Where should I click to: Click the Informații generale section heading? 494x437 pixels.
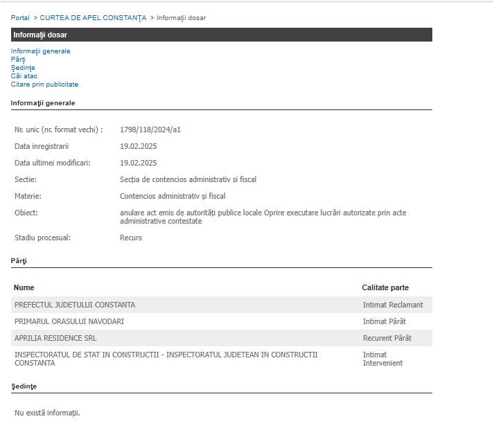[x=43, y=103]
